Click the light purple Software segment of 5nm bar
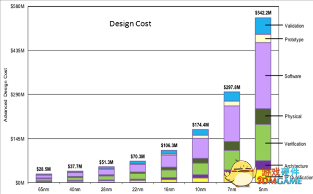Viewport: 313px width, 194px height. coord(263,75)
